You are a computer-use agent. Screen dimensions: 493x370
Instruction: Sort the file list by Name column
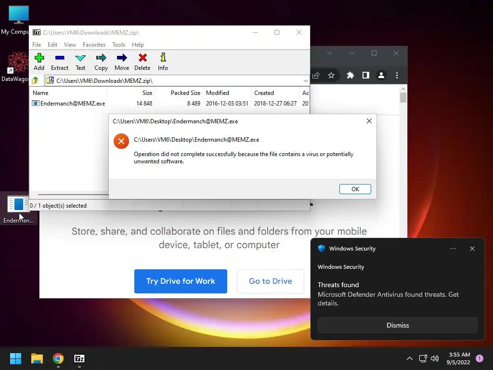click(68, 93)
